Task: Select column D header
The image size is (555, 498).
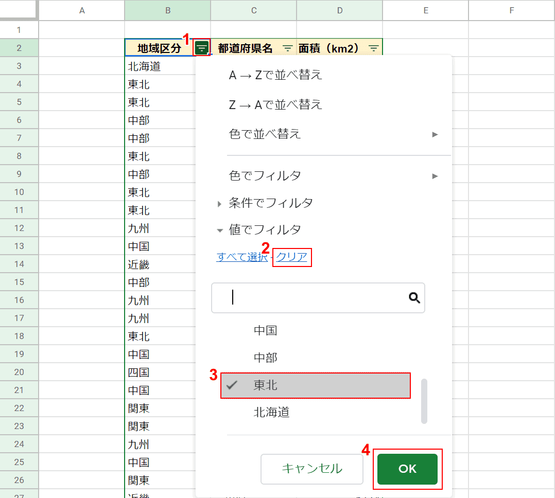Action: coord(340,10)
